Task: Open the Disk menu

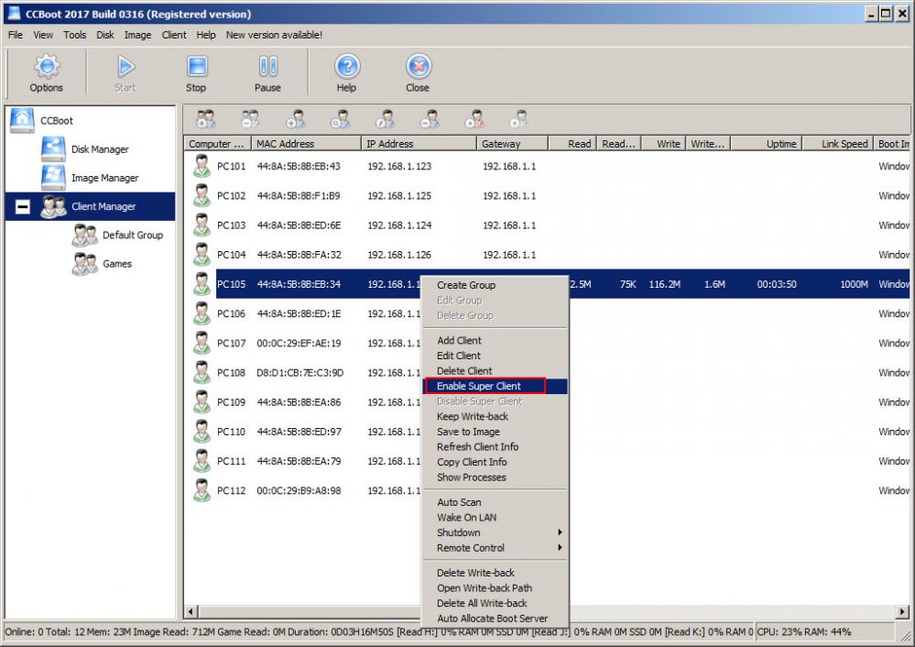Action: coord(105,35)
